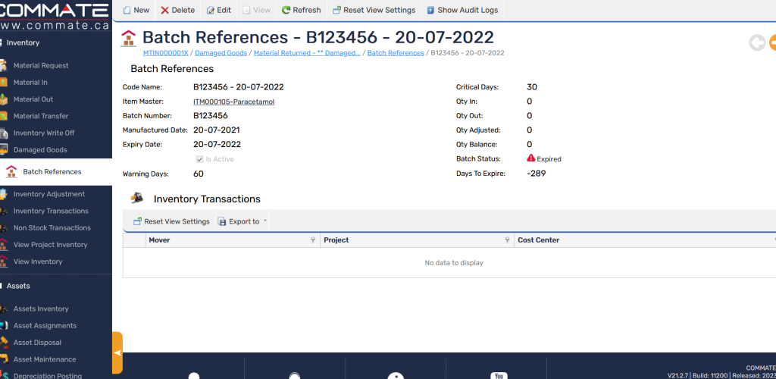Sort by the Cost Center column header
This screenshot has height=379, width=776.
[x=539, y=240]
